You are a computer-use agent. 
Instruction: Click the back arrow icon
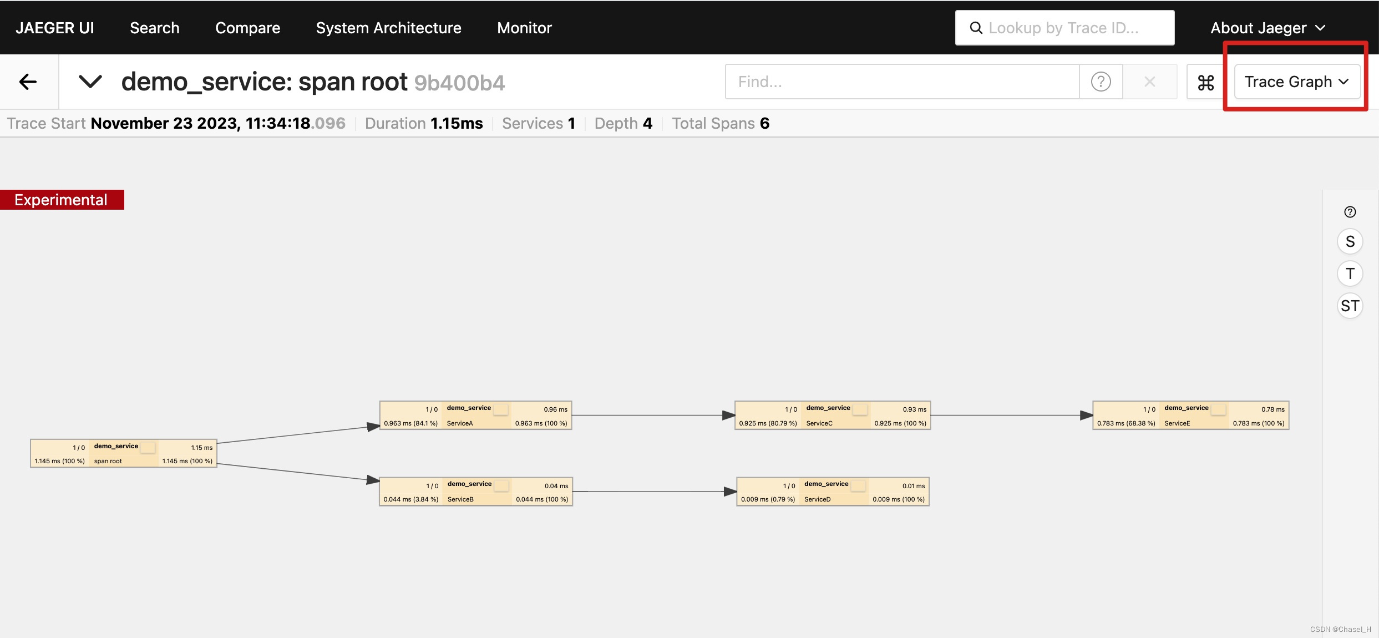tap(28, 82)
